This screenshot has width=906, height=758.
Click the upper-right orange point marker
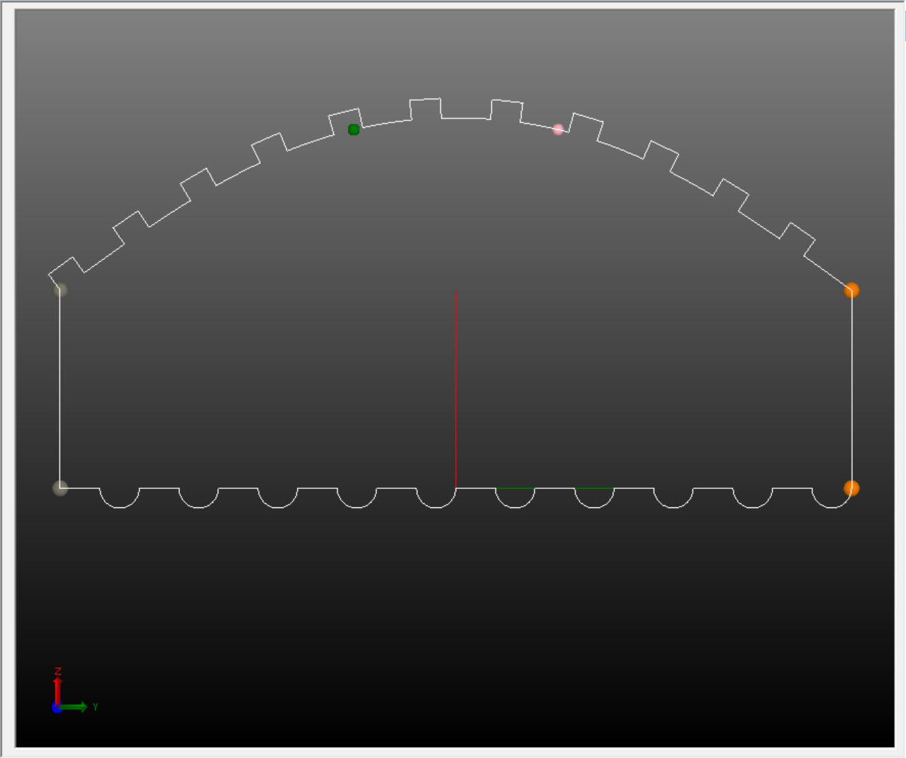pyautogui.click(x=852, y=290)
